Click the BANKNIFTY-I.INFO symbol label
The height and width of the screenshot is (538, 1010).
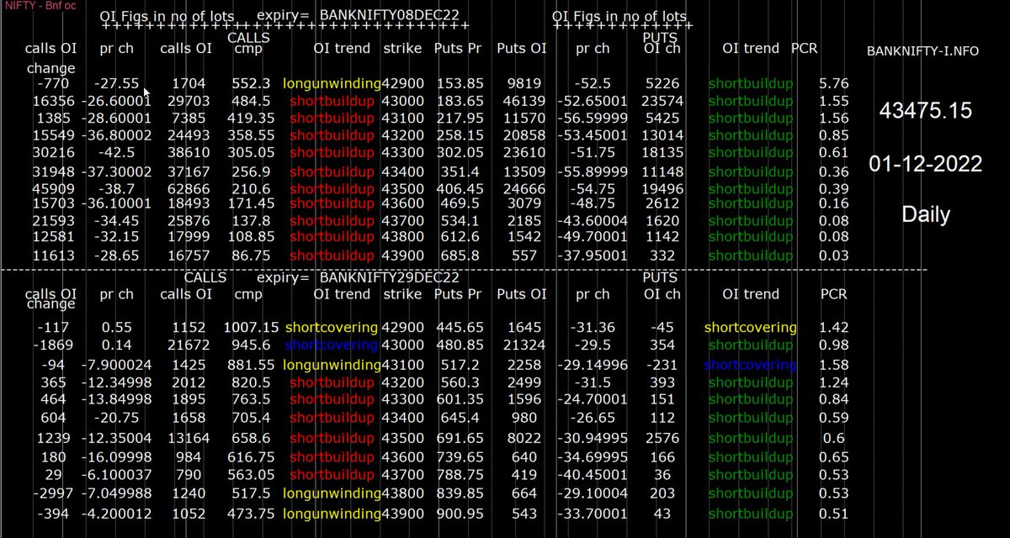(922, 50)
